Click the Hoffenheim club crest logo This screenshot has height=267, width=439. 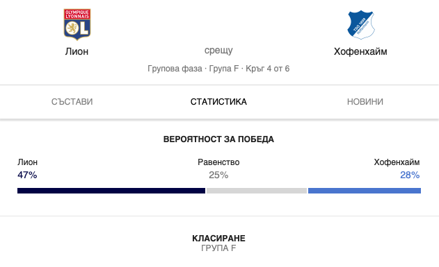[x=360, y=25]
